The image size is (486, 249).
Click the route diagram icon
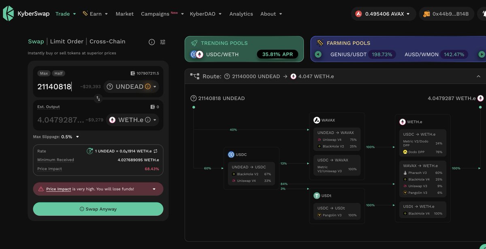[195, 76]
